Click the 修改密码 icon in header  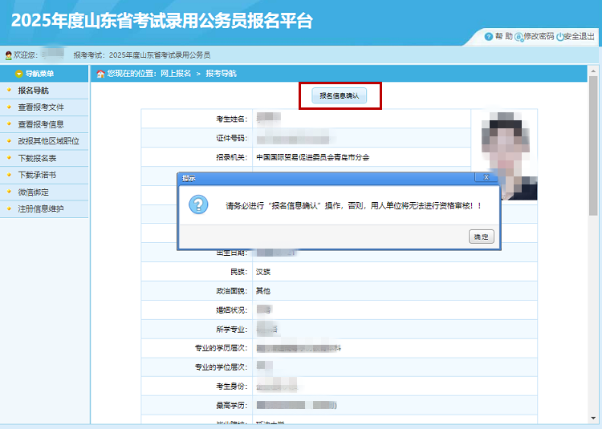click(x=519, y=37)
